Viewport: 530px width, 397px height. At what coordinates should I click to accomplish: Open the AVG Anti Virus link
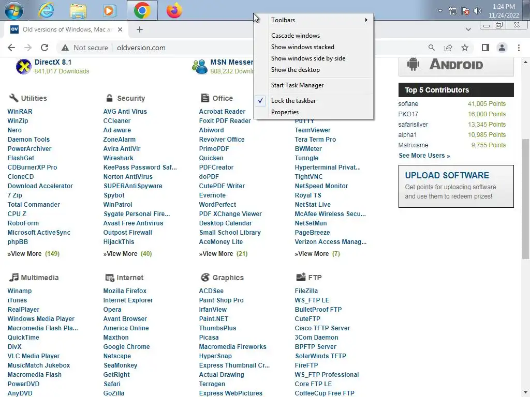click(x=125, y=112)
